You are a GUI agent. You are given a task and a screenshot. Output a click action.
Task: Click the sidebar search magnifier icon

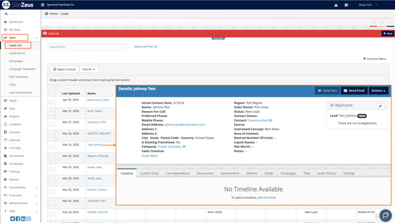(6, 14)
